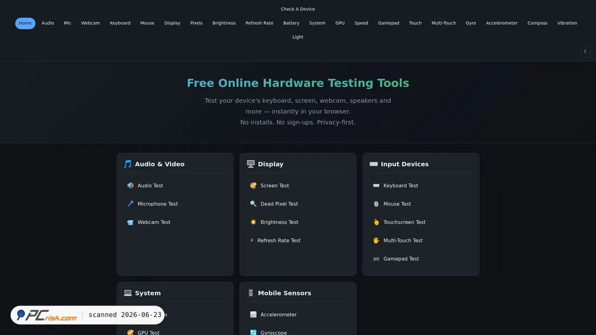Open the Light nav item

297,37
